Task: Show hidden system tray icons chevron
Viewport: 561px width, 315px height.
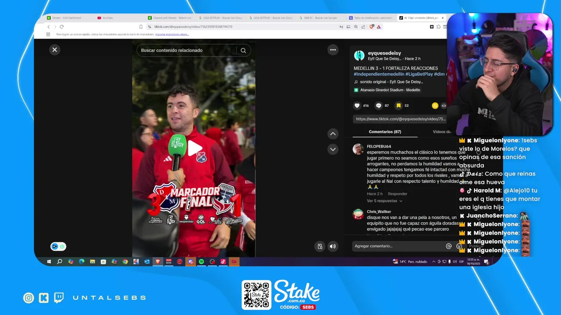Action: 434,262
